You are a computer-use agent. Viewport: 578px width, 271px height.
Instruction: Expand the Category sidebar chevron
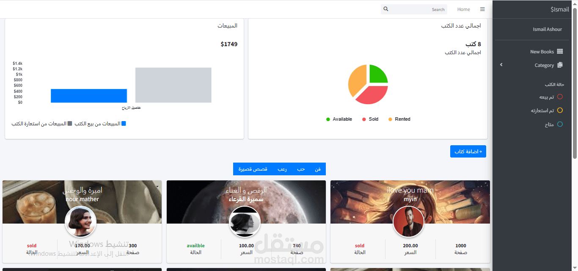501,65
